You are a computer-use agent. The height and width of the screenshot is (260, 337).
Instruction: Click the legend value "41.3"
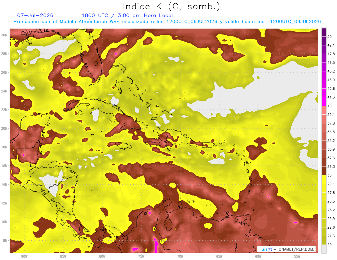[x=331, y=97]
